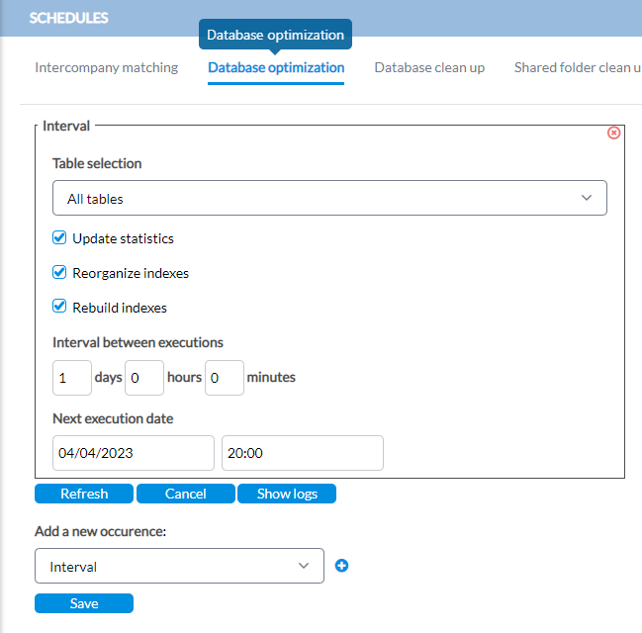Save the schedule settings

[x=84, y=603]
